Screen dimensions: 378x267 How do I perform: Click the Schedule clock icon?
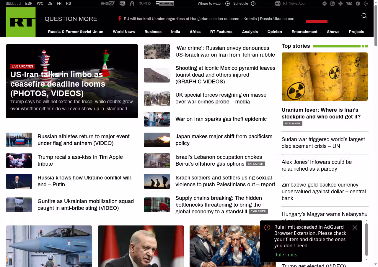point(253,4)
